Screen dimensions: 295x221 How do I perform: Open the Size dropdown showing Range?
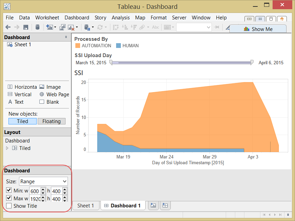[x=43, y=181]
